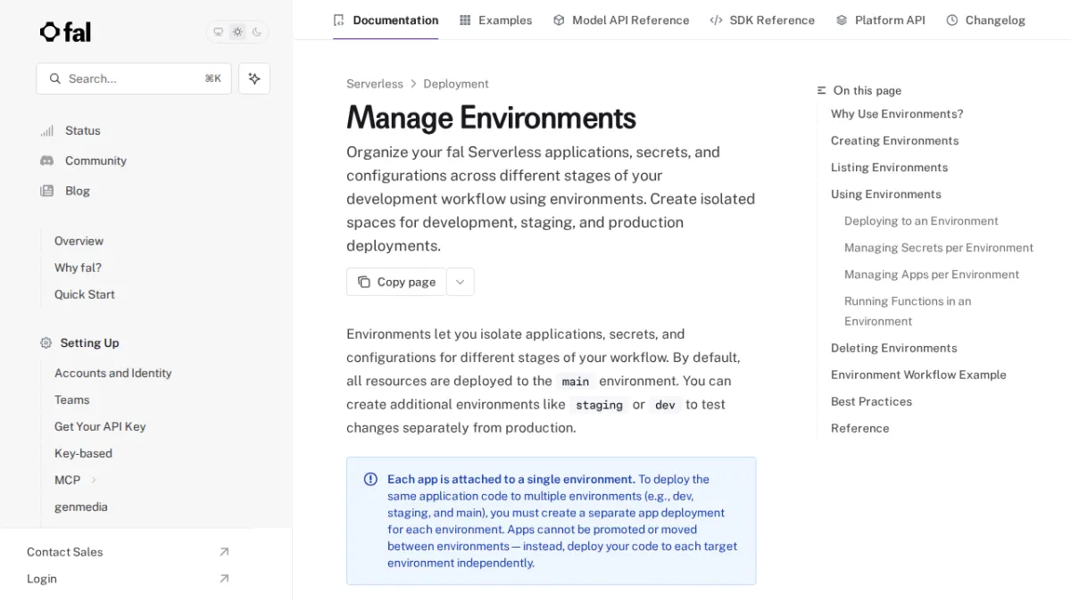This screenshot has height=602, width=1071.
Task: Select the Changelog tab
Action: 985,20
